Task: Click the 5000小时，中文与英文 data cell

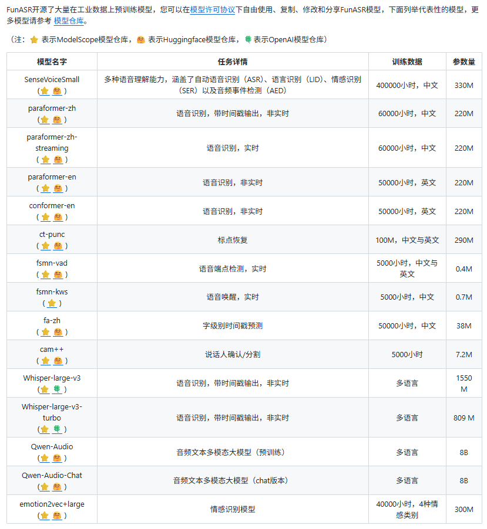Action: [407, 269]
